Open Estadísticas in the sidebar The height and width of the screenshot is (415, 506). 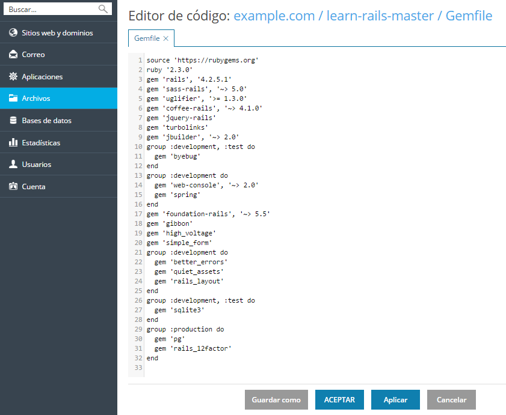click(58, 142)
